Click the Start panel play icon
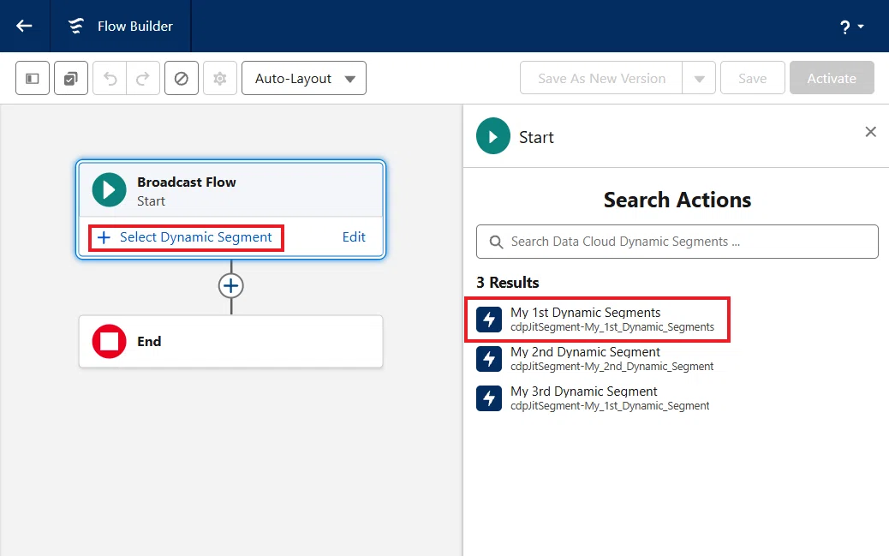 pos(493,136)
